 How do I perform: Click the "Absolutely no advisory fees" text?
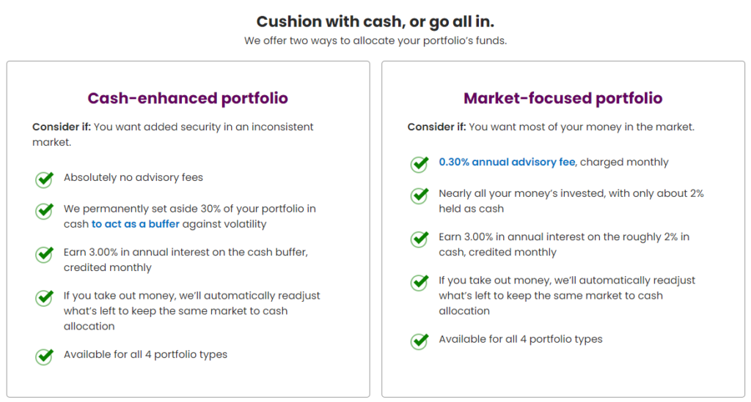coord(133,177)
